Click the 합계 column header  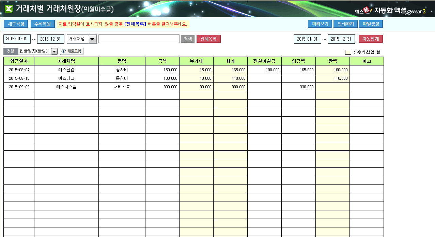[231, 61]
